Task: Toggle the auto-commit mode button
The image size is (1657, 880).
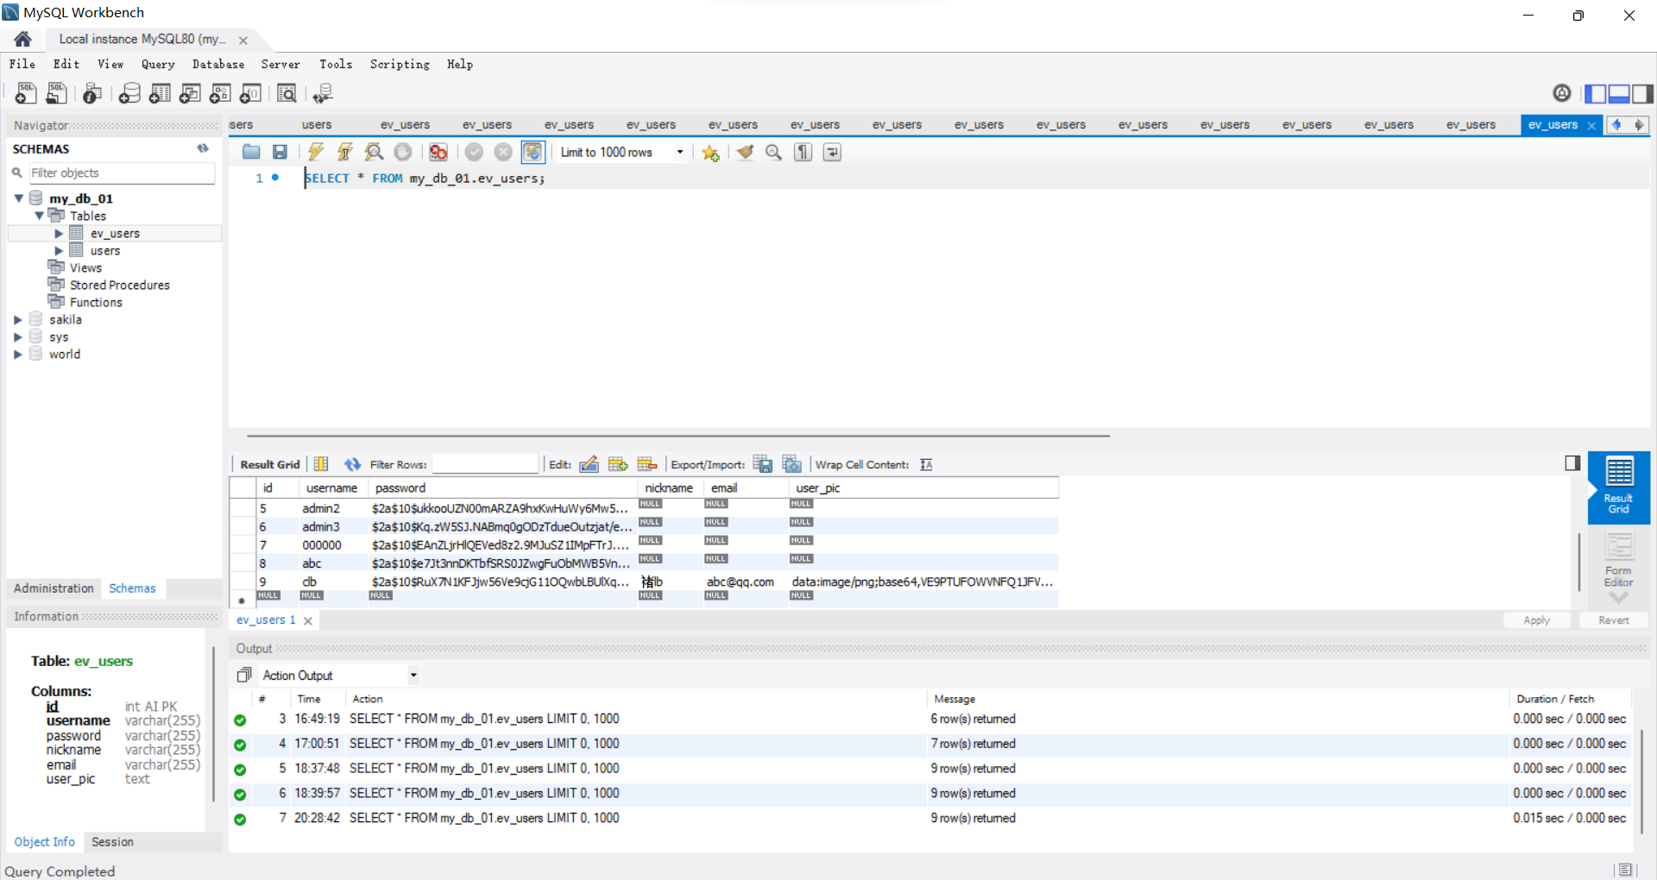Action: point(533,152)
